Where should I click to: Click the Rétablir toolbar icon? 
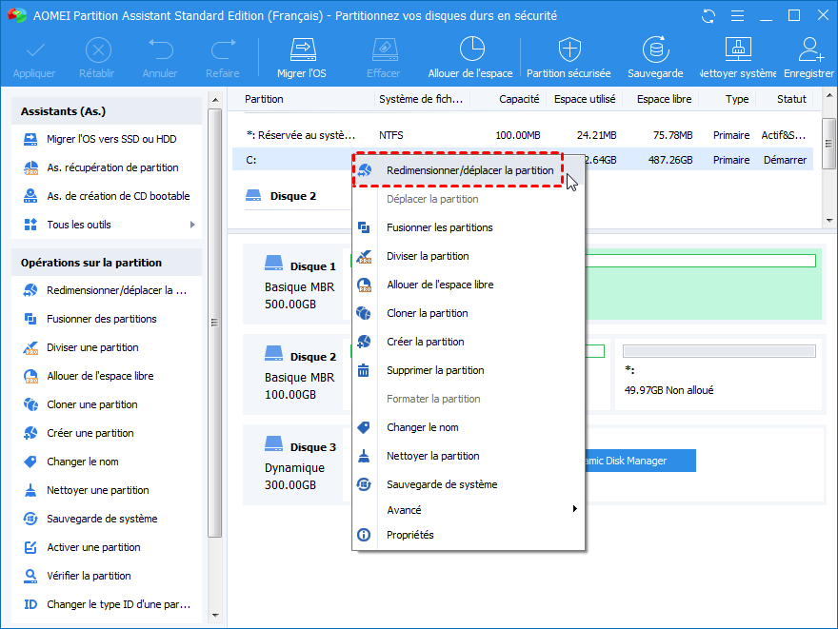98,50
